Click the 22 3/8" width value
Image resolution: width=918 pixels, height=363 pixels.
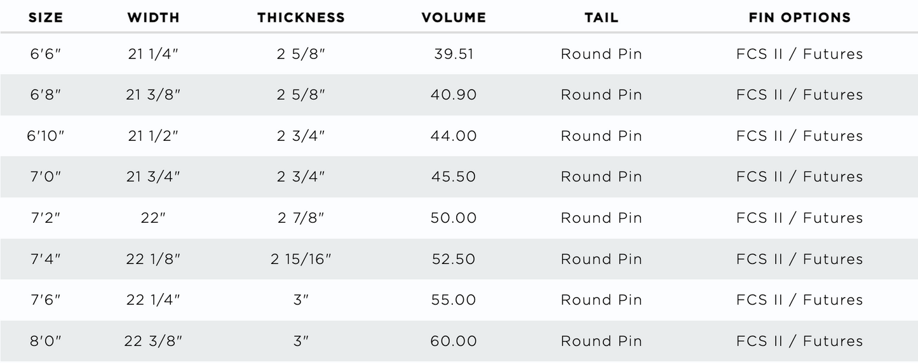point(154,341)
